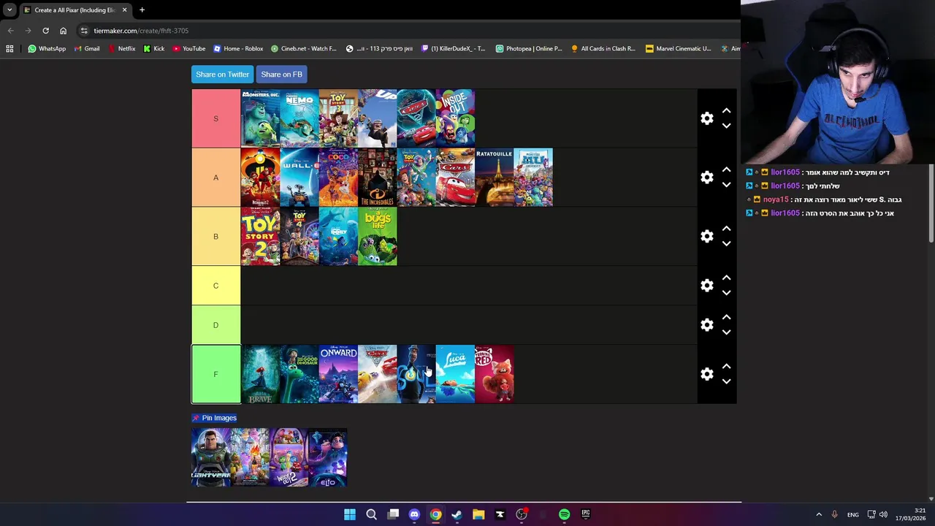Viewport: 935px width, 526px height.
Task: Open Discord from taskbar
Action: point(414,514)
